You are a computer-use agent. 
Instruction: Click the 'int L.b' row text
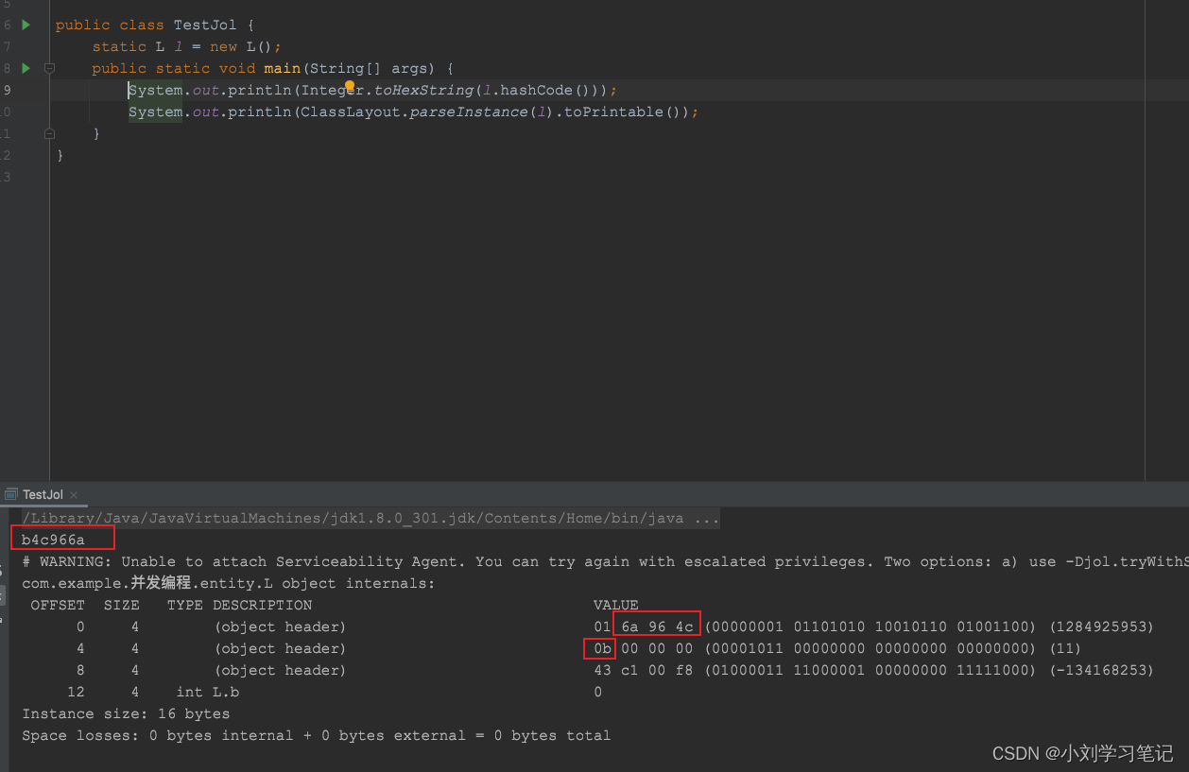point(208,692)
